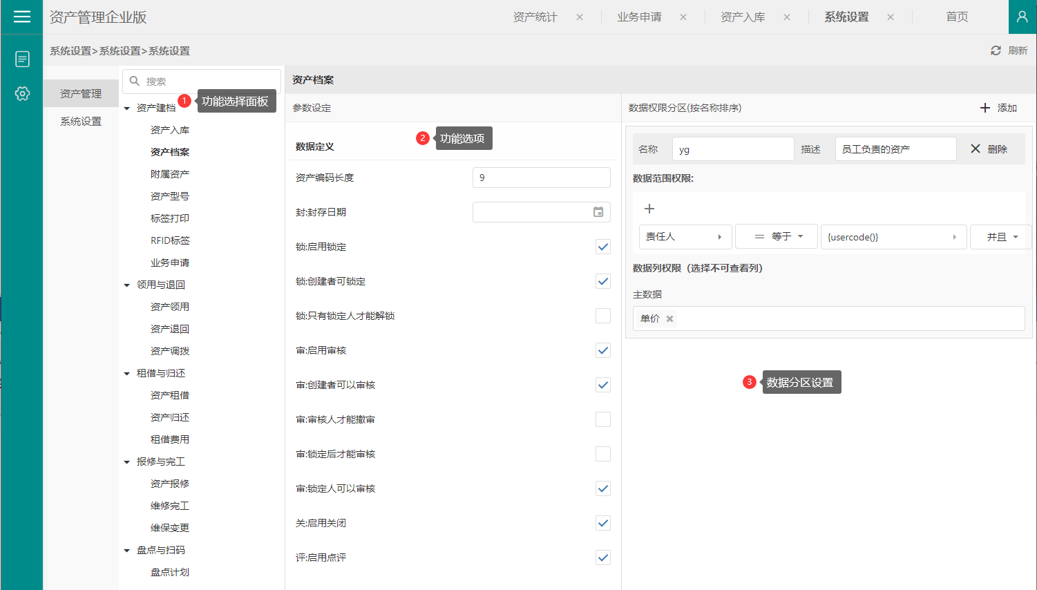
Task: Switch to the 资产统计 tab
Action: tap(535, 17)
